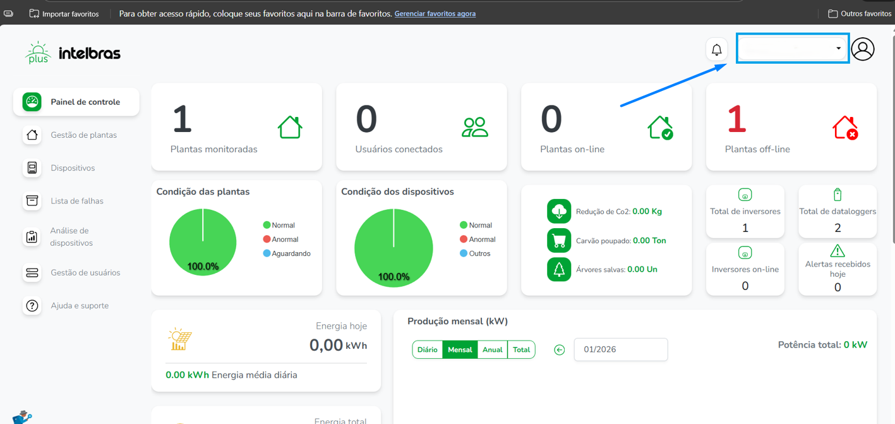
Task: Select the Diário production tab
Action: (428, 350)
